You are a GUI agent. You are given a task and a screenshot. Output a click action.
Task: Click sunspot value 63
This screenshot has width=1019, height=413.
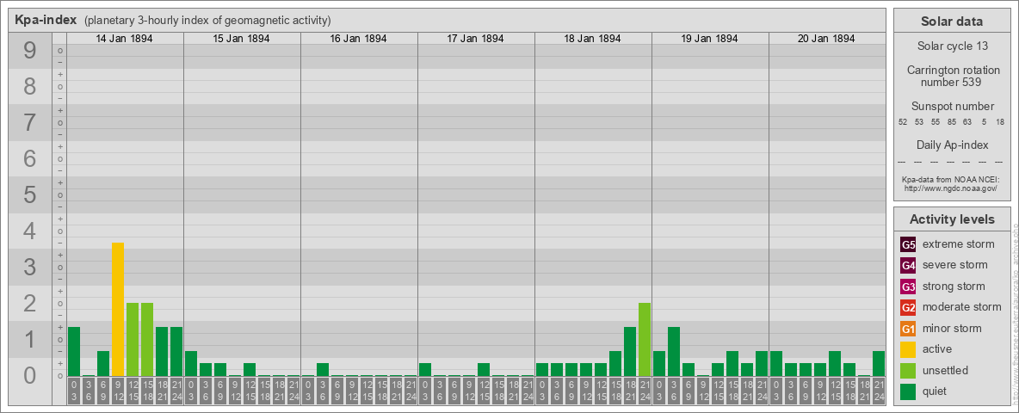[967, 122]
